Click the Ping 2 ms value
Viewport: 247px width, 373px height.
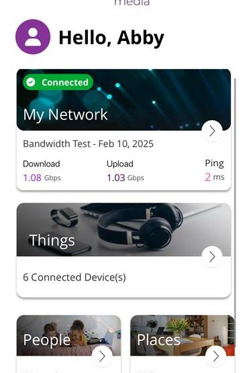(214, 177)
